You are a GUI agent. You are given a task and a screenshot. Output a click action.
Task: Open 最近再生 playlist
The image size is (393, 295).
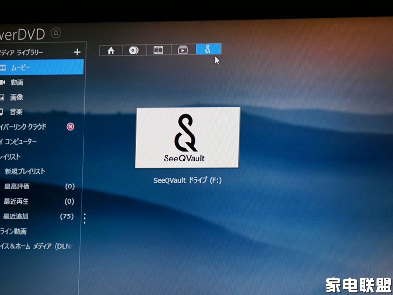coord(16,201)
